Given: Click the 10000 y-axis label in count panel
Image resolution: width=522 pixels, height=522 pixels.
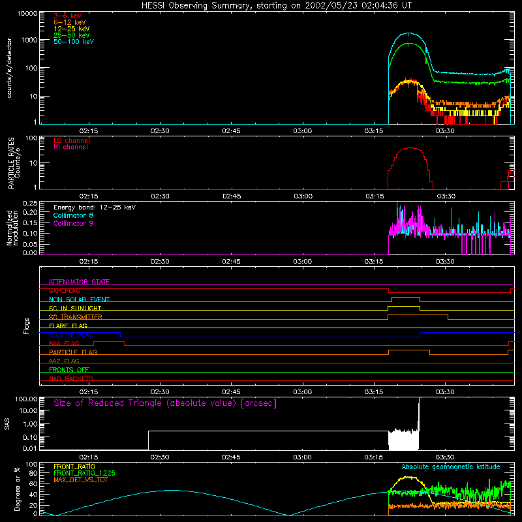Looking at the screenshot, I should (27, 14).
